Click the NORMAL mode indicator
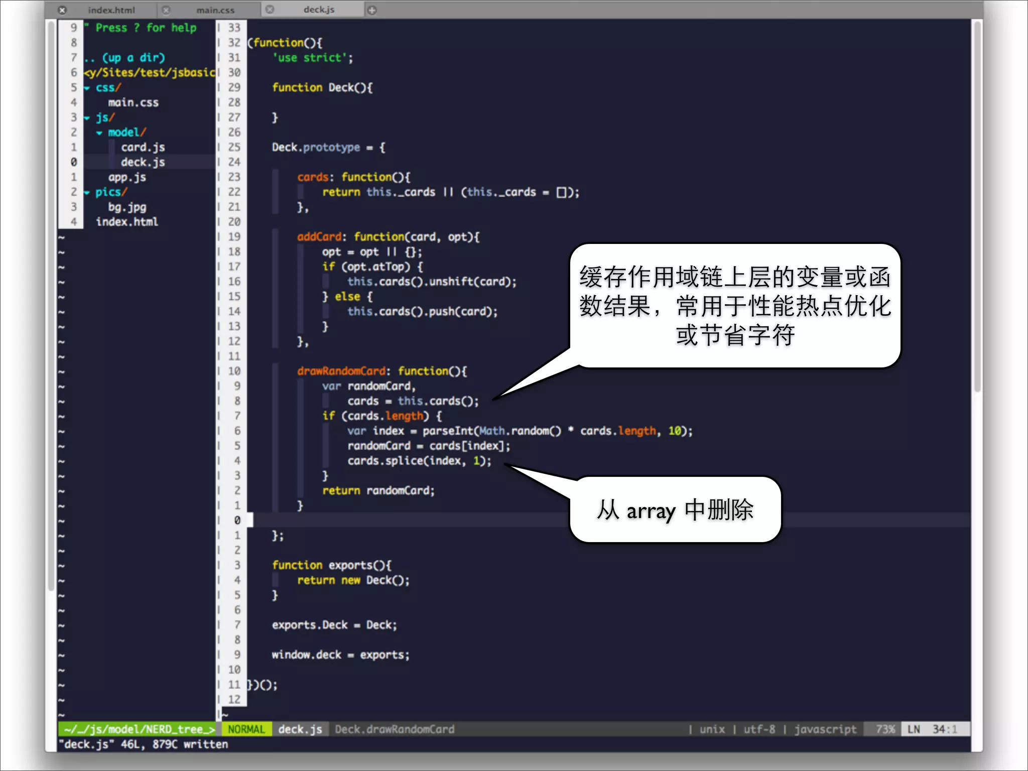The image size is (1028, 771). click(246, 729)
